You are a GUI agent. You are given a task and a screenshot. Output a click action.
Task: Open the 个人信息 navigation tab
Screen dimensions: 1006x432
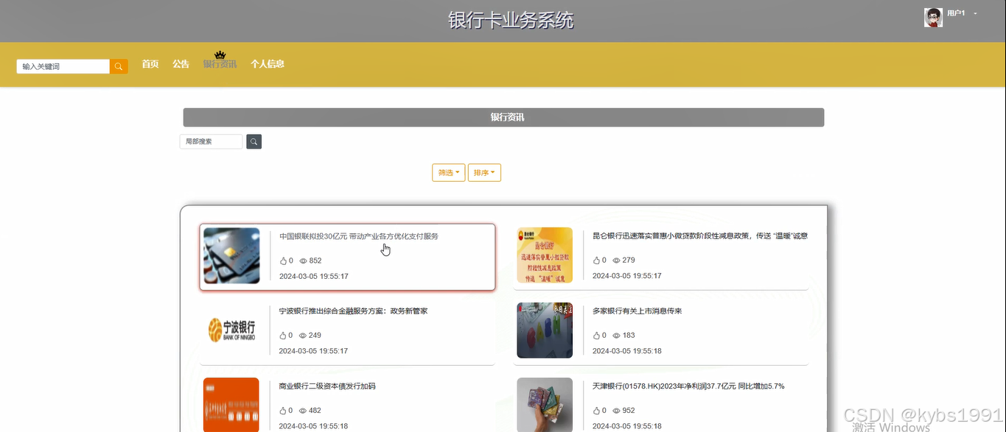[268, 64]
